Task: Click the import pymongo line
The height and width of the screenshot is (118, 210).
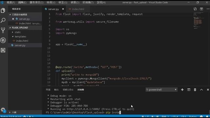Action: pyautogui.click(x=66, y=33)
